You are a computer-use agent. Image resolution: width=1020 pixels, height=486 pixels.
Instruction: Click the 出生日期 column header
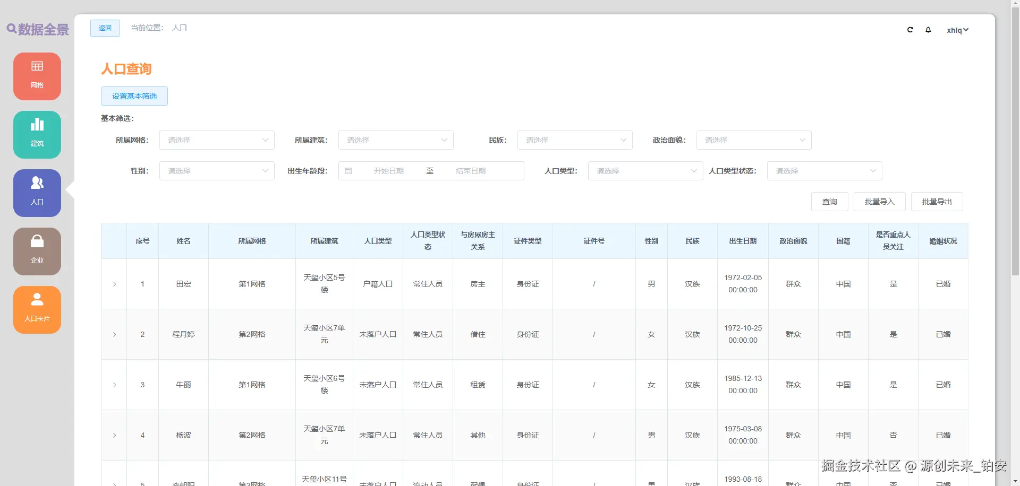743,241
